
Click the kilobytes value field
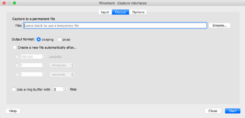pos(31,65)
